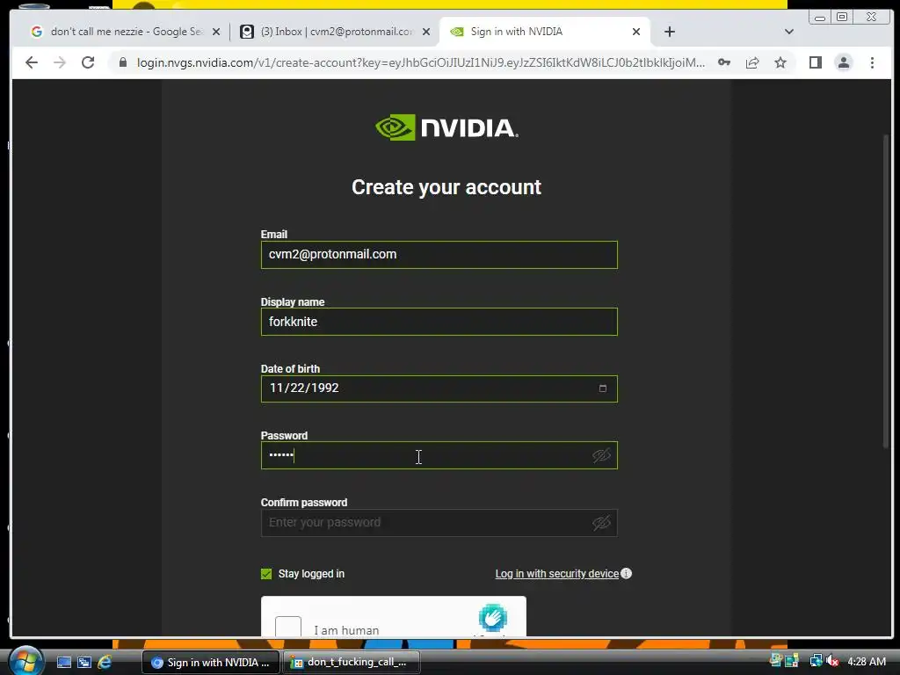Click the hCaptcha hand logo

492,618
